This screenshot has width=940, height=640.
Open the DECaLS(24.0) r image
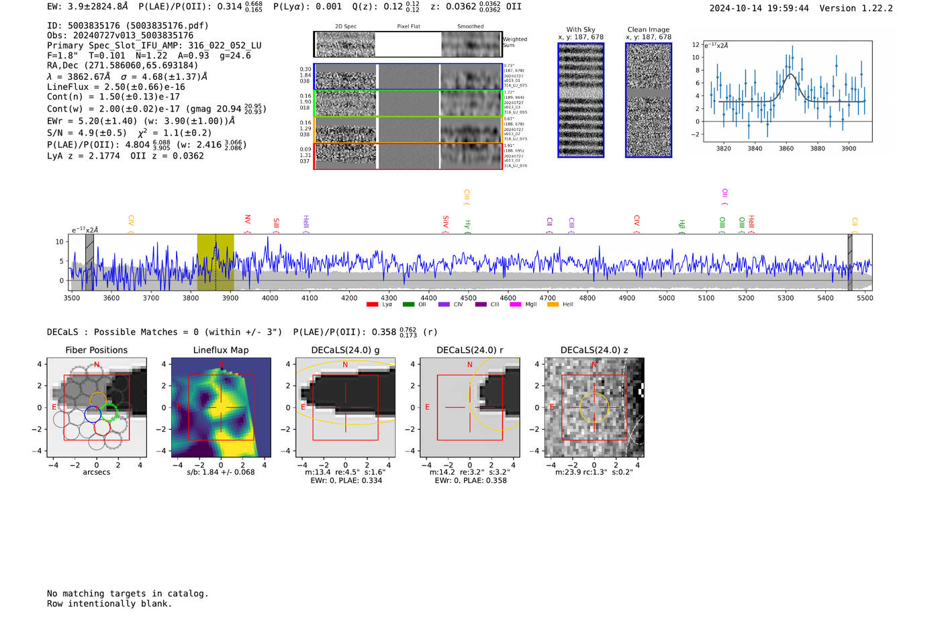(x=470, y=407)
